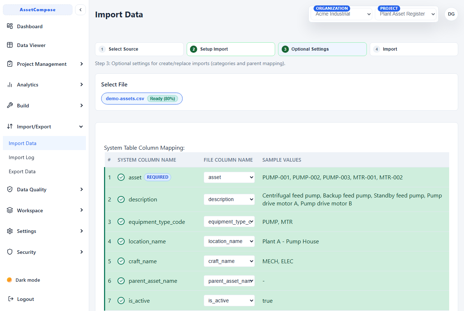The width and height of the screenshot is (464, 311).
Task: Open file column dropdown for equipment_type_code
Action: 229,222
